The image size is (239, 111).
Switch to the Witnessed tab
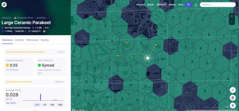tap(32, 40)
